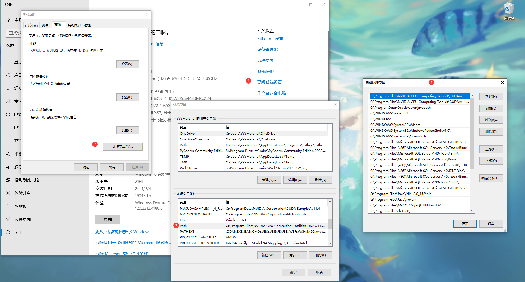This screenshot has width=525, height=282.
Task: Switch to the 硬件 tab
Action: pyautogui.click(x=45, y=25)
